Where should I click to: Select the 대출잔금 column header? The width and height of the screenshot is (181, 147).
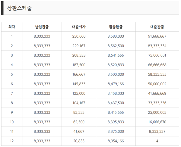click(x=157, y=27)
